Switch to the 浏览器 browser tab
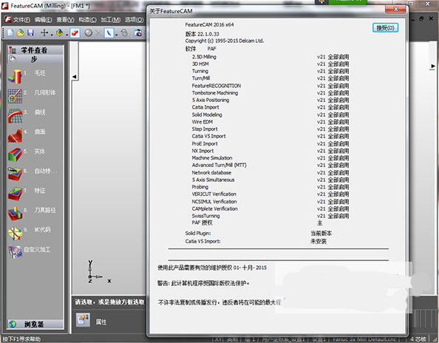 tap(35, 325)
